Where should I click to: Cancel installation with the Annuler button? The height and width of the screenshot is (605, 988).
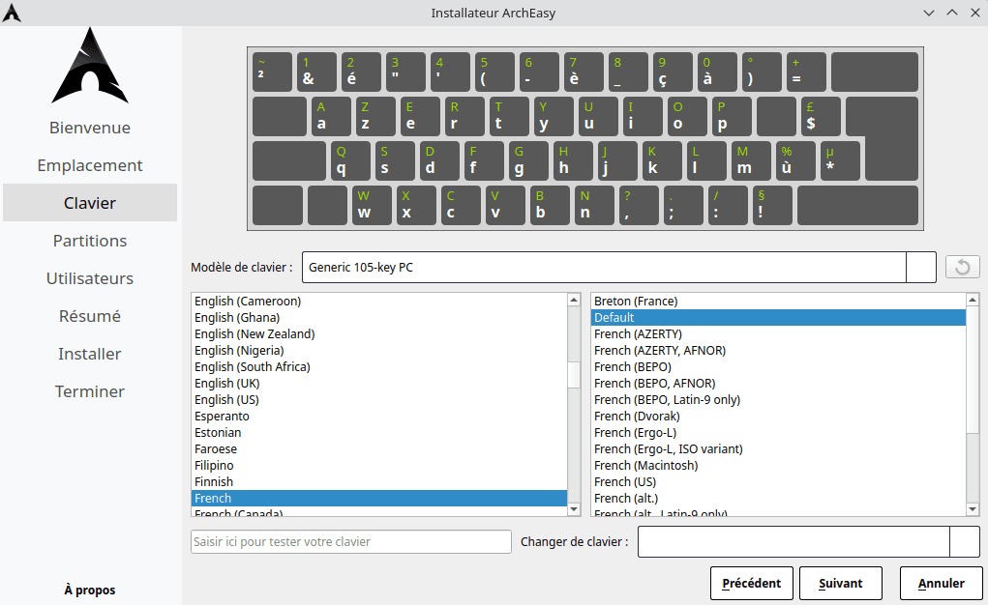pos(941,584)
